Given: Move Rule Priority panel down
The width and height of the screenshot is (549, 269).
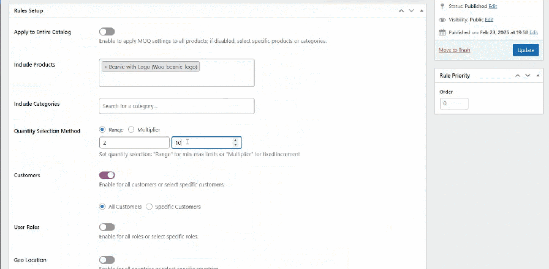Looking at the screenshot, I should (528, 76).
